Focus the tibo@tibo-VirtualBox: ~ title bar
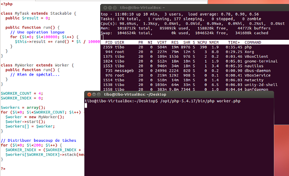Viewport: 289px width, 176px height. (194, 8)
